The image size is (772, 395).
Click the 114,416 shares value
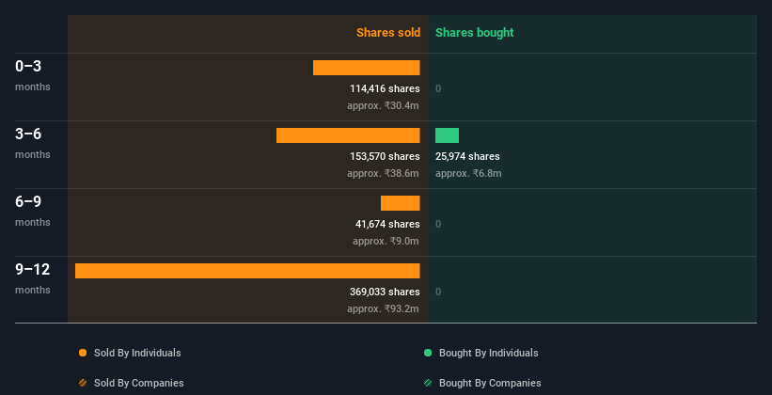point(385,88)
